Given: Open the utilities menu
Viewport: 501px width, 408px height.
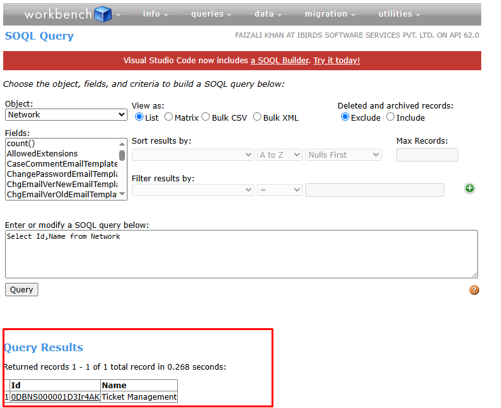Looking at the screenshot, I should pos(399,14).
